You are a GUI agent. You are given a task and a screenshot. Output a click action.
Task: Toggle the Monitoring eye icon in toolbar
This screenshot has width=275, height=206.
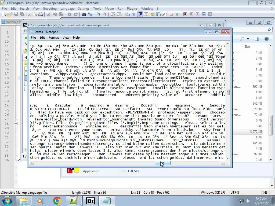click(177, 14)
